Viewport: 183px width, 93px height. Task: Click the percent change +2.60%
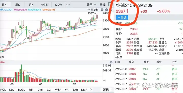[x=163, y=11]
